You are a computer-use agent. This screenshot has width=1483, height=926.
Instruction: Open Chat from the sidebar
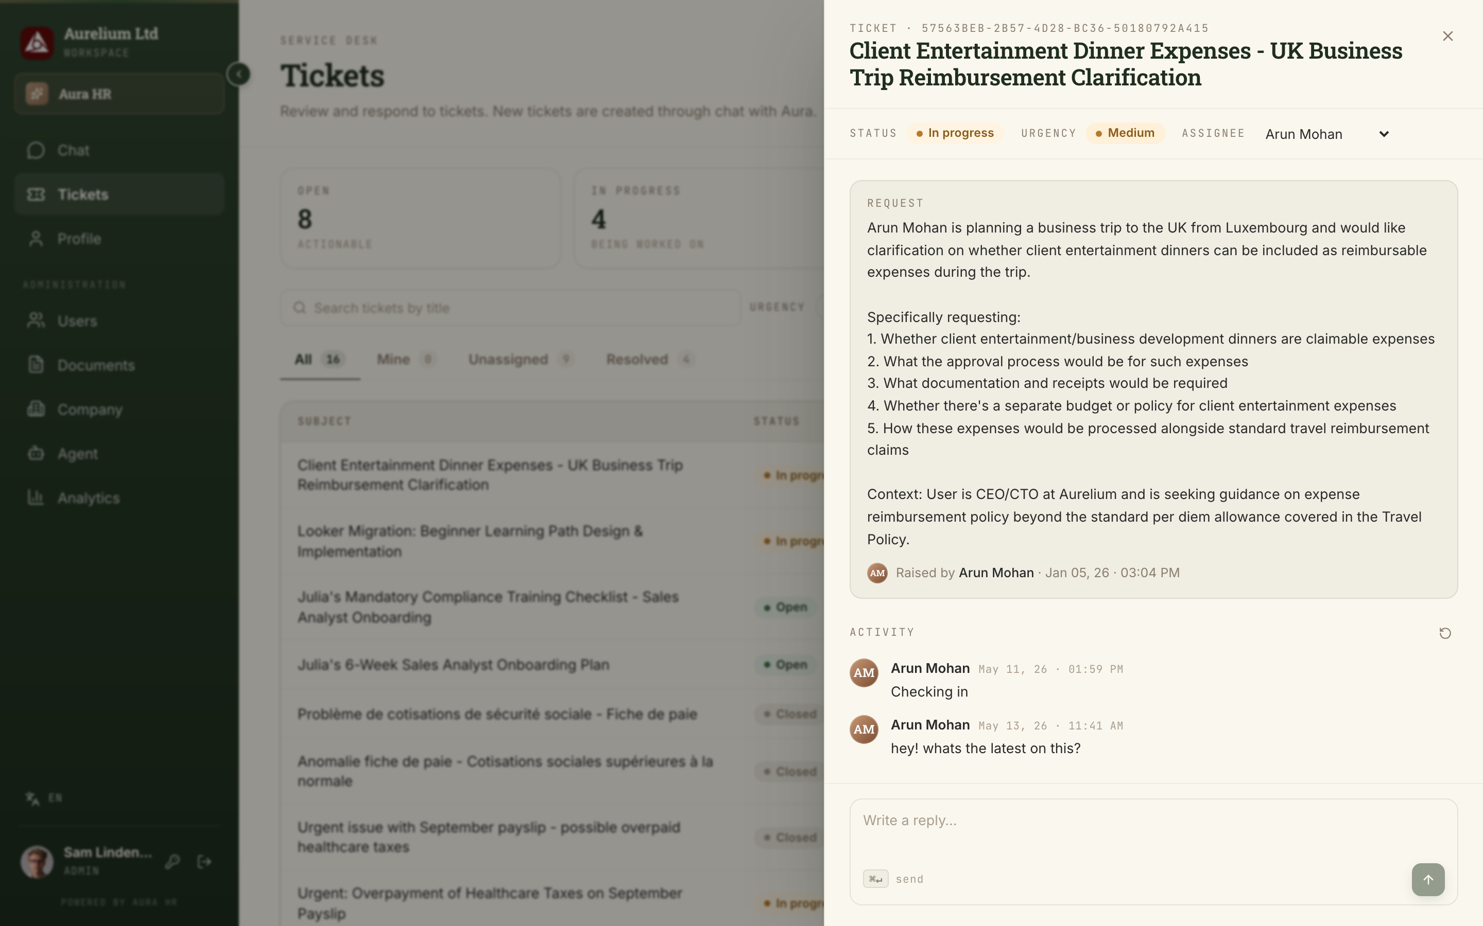click(x=119, y=150)
